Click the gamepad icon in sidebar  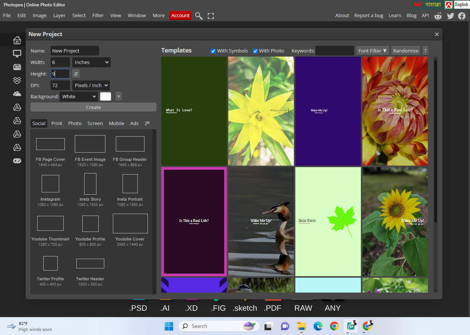17,161
